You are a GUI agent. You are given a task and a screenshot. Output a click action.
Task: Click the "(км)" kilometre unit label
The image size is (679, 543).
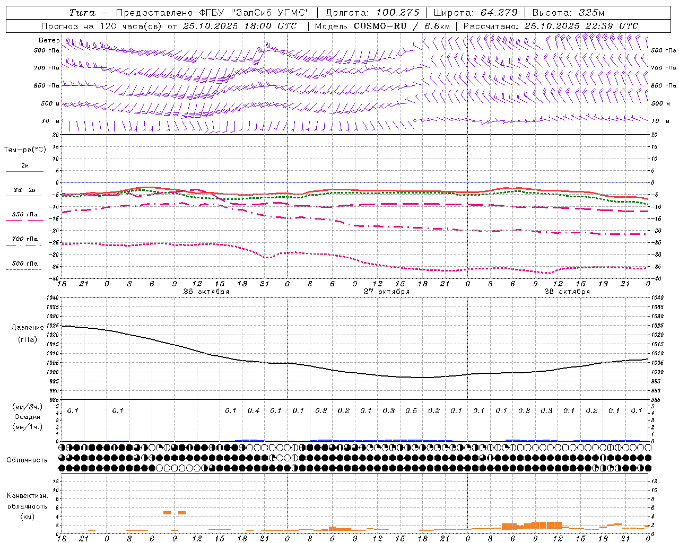pos(27,516)
